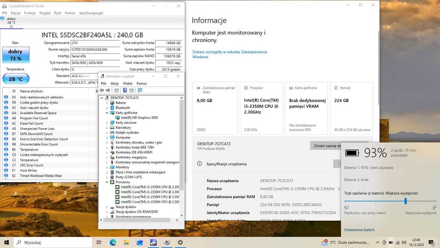Viewport: 440px width, 248px height.
Task: Adjust the battery power mode slider
Action: coord(406,201)
